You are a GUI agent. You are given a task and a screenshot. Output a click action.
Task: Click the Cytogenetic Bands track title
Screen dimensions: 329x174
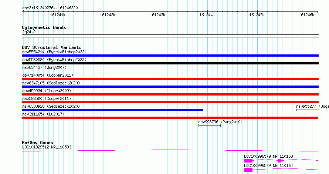click(x=44, y=27)
